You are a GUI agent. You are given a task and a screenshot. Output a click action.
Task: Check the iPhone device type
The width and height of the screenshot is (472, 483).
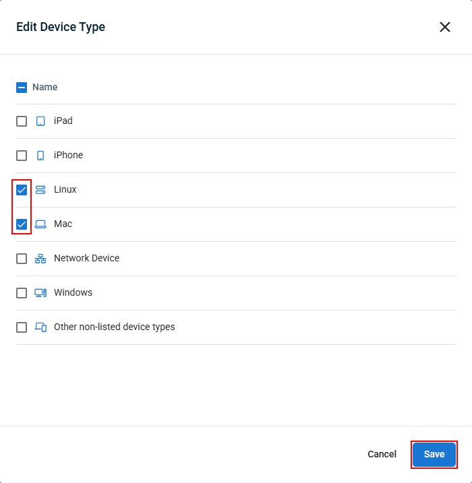[x=22, y=156]
